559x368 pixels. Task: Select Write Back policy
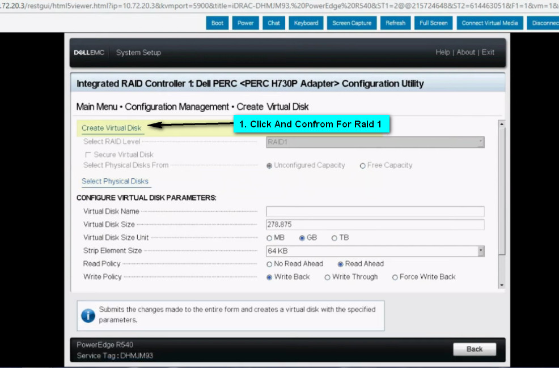[269, 277]
